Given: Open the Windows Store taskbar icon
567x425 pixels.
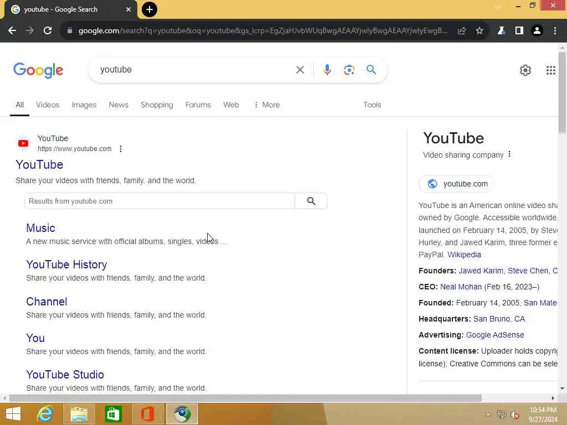Looking at the screenshot, I should click(113, 414).
